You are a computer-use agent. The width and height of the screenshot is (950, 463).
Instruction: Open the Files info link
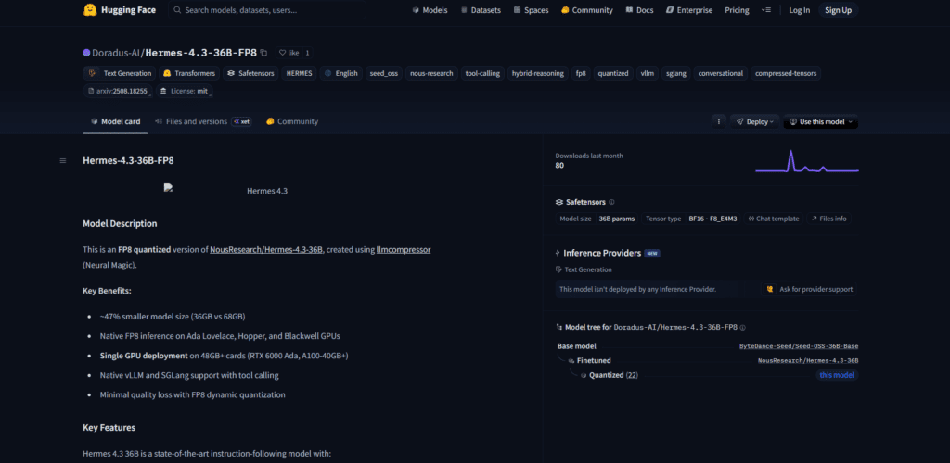pyautogui.click(x=828, y=219)
